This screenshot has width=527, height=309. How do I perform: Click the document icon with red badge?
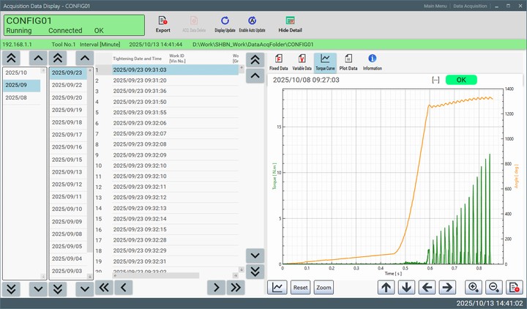[x=514, y=287]
